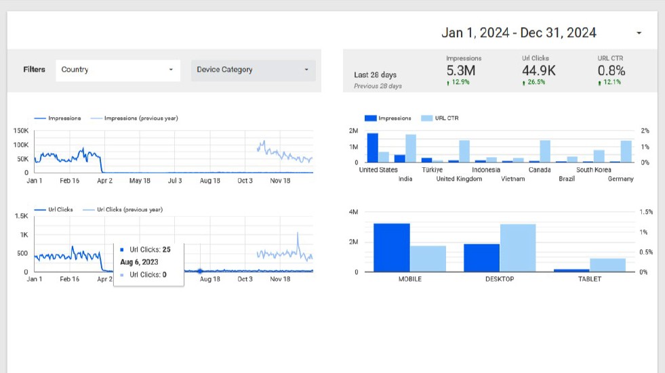Toggle the Url Clicks line legend entry
Image resolution: width=665 pixels, height=373 pixels.
[x=62, y=210]
